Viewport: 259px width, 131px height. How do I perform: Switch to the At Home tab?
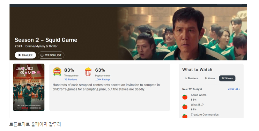tap(210, 78)
